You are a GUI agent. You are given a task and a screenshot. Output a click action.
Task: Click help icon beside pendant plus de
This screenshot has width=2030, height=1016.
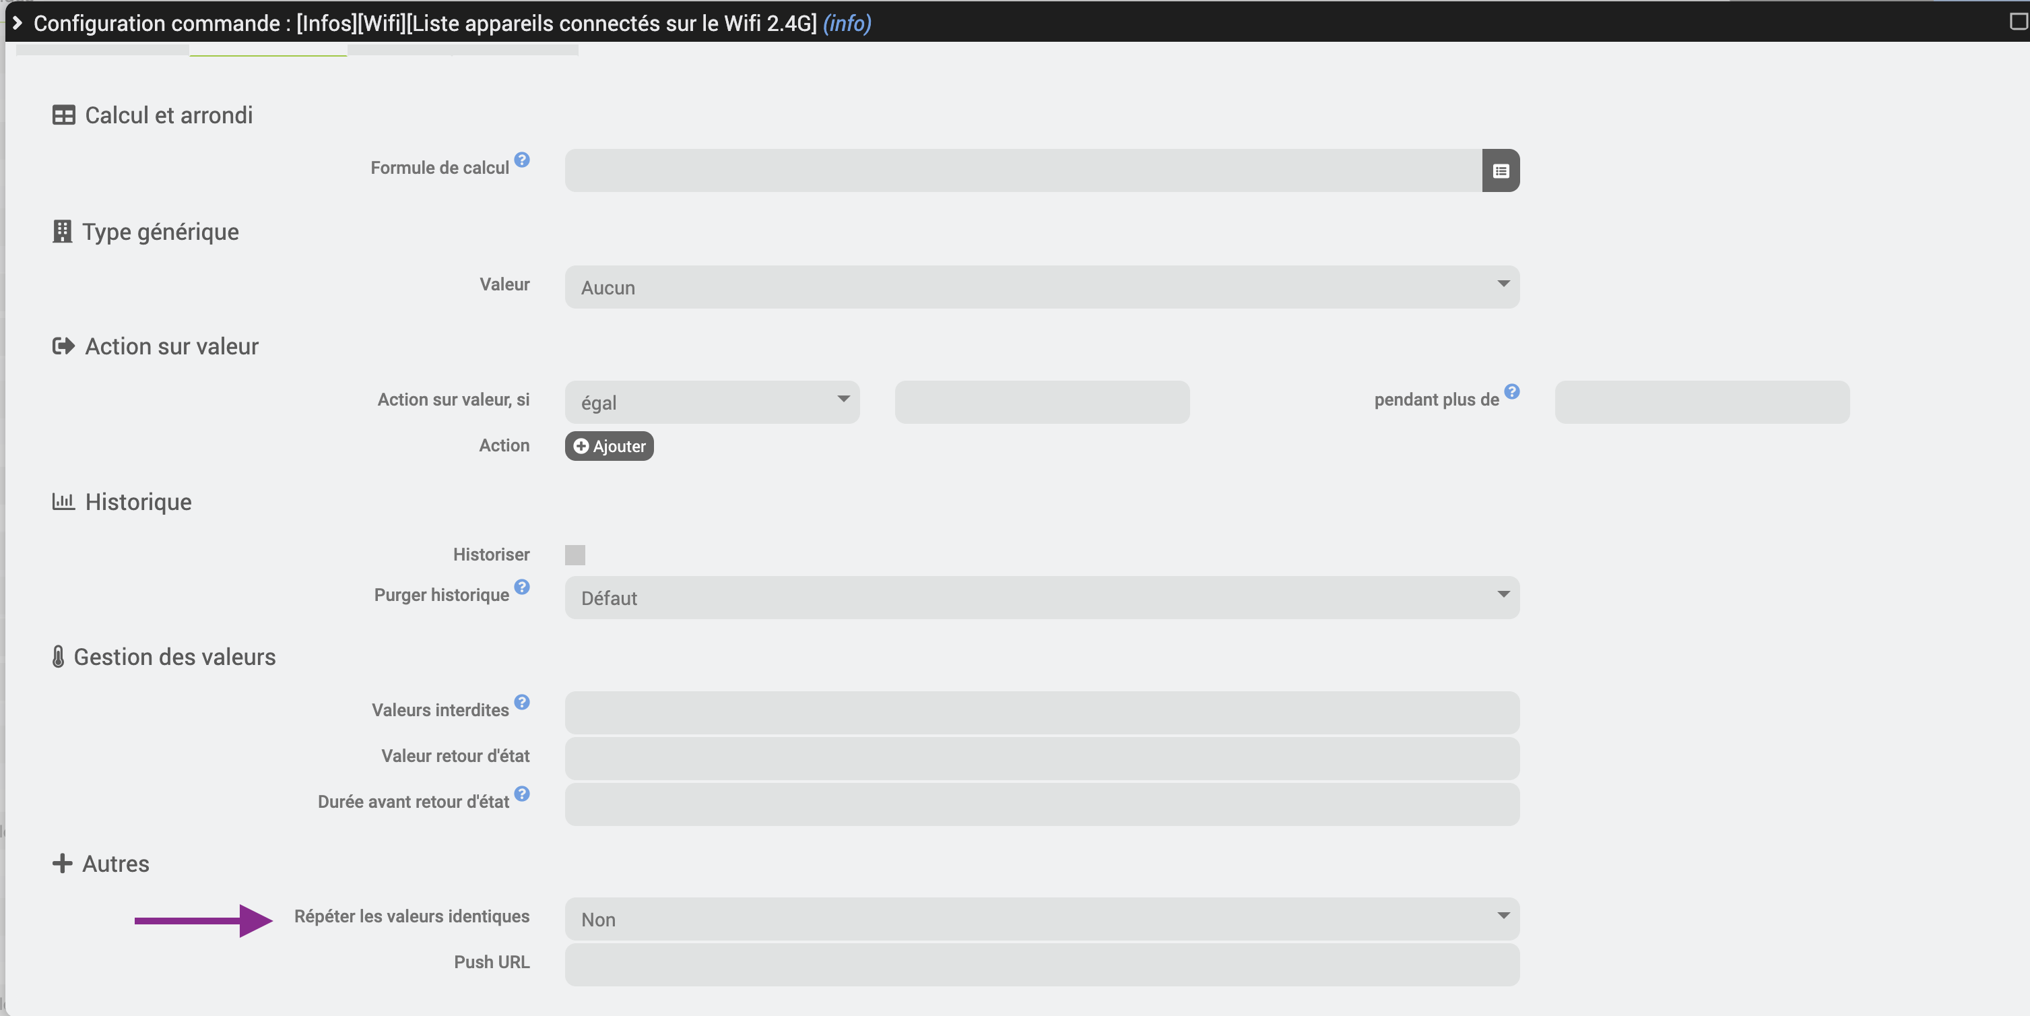pos(1511,391)
